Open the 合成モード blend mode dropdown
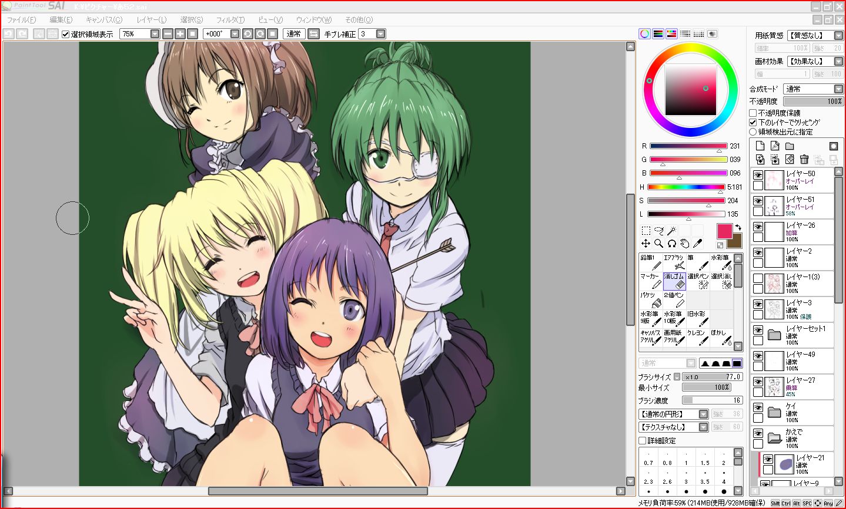 (838, 89)
